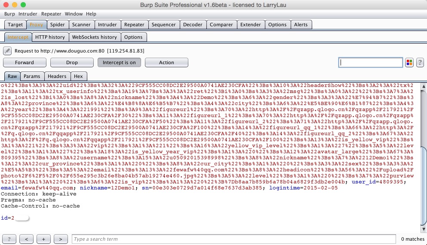Screen dimensions: 427x245
Task: Select the Proxy tab
Action: pos(36,25)
